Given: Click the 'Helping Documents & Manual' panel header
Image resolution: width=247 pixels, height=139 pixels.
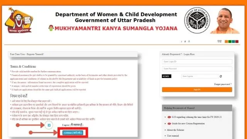Looking at the screenshot, I should pos(197,108).
